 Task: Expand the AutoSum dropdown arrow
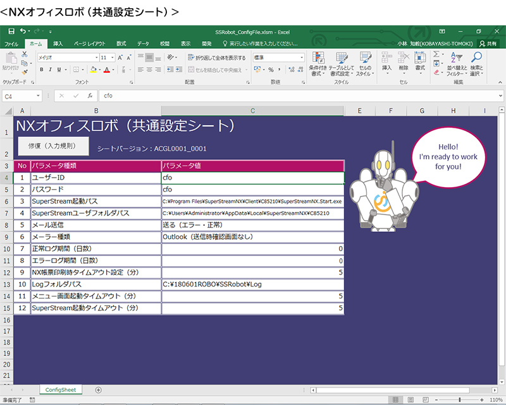pyautogui.click(x=443, y=54)
